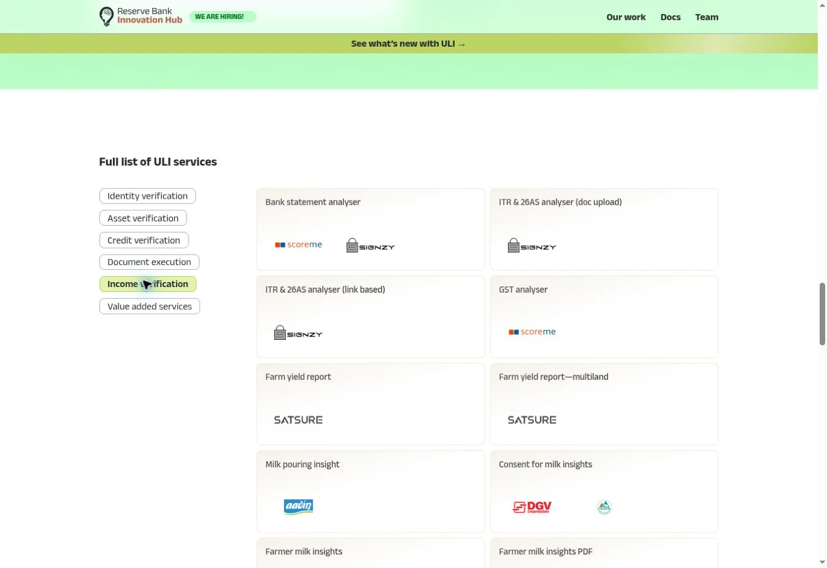Click the Farm yield report title

[298, 377]
